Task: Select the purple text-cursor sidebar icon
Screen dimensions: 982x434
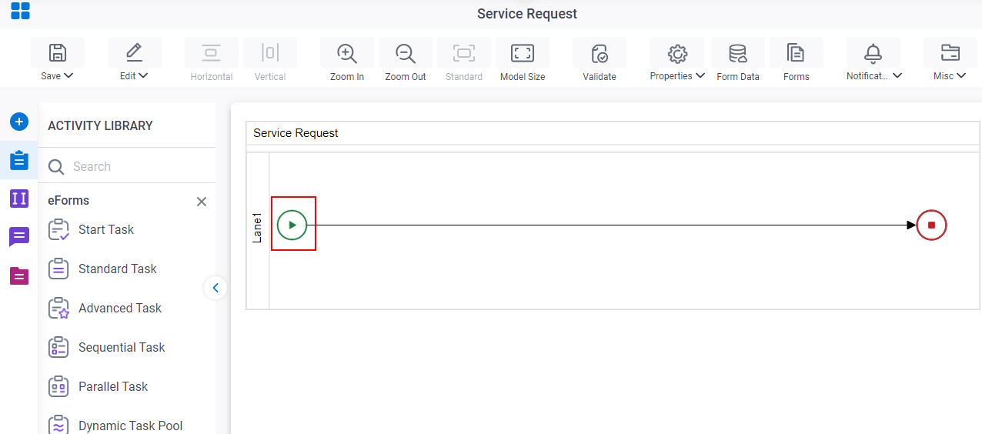Action: 19,199
